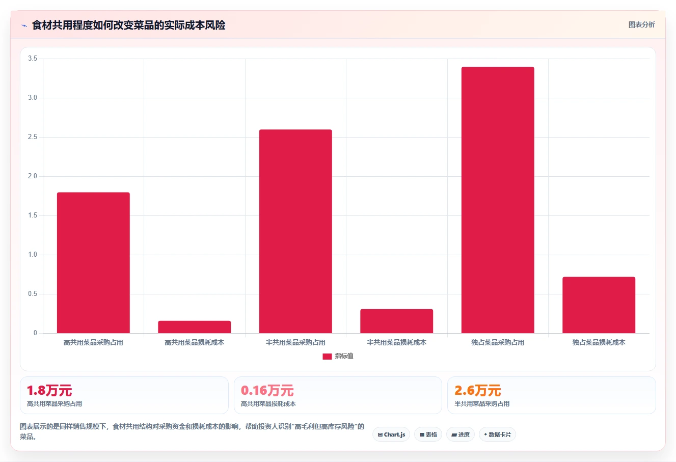This screenshot has height=462, width=676.
Task: Click the 高共用菜品损耗成本 bar
Action: tap(195, 327)
